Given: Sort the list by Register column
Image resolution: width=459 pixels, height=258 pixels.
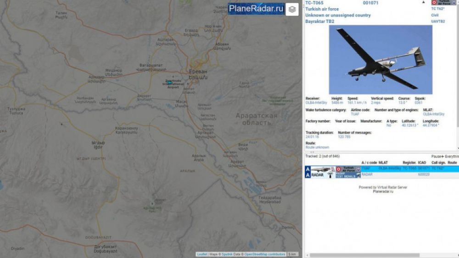Looking at the screenshot, I should (409, 163).
